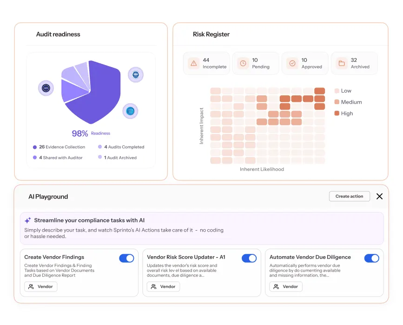403x325 pixels.
Task: Click the Streamline your compliance tasks with AI heading
Action: click(x=89, y=220)
